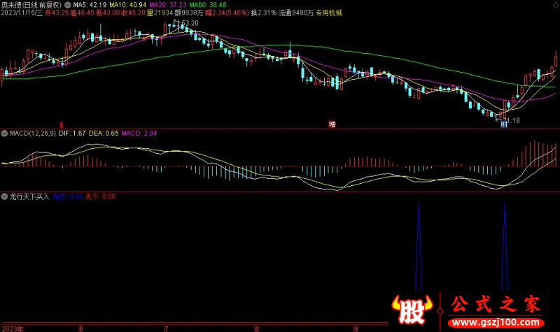Click the MA60: 38.48 label

click(x=208, y=5)
